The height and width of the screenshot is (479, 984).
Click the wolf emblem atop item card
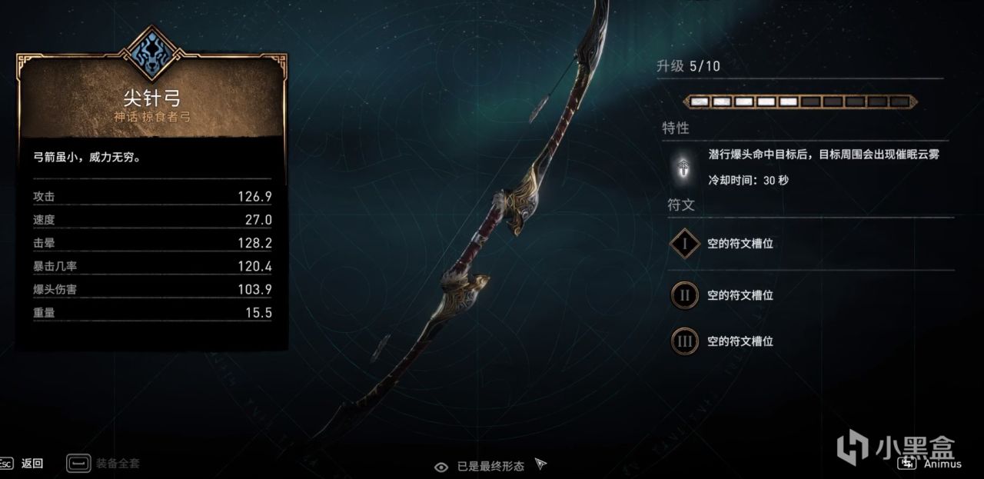(x=151, y=55)
